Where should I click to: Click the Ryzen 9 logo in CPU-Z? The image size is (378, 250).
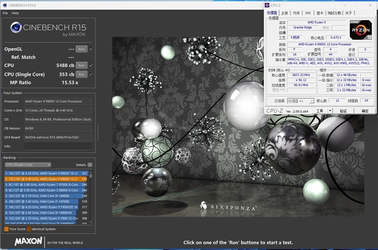361,30
